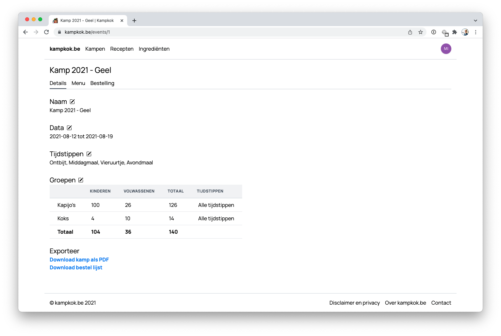Click 'Alle tijdstippen' in Koks row
Screen dimensions: 501x336
[x=216, y=219]
